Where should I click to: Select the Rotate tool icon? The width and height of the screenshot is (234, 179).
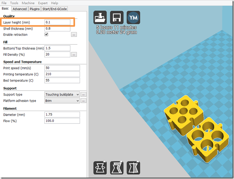pyautogui.click(x=100, y=168)
